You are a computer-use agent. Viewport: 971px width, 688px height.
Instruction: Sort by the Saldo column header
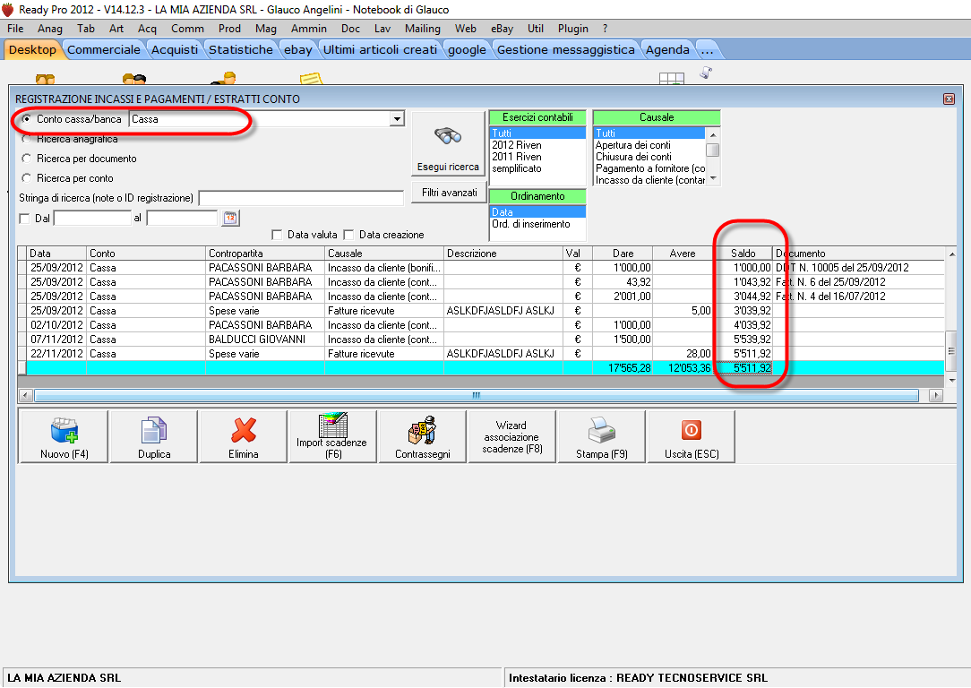tap(743, 254)
